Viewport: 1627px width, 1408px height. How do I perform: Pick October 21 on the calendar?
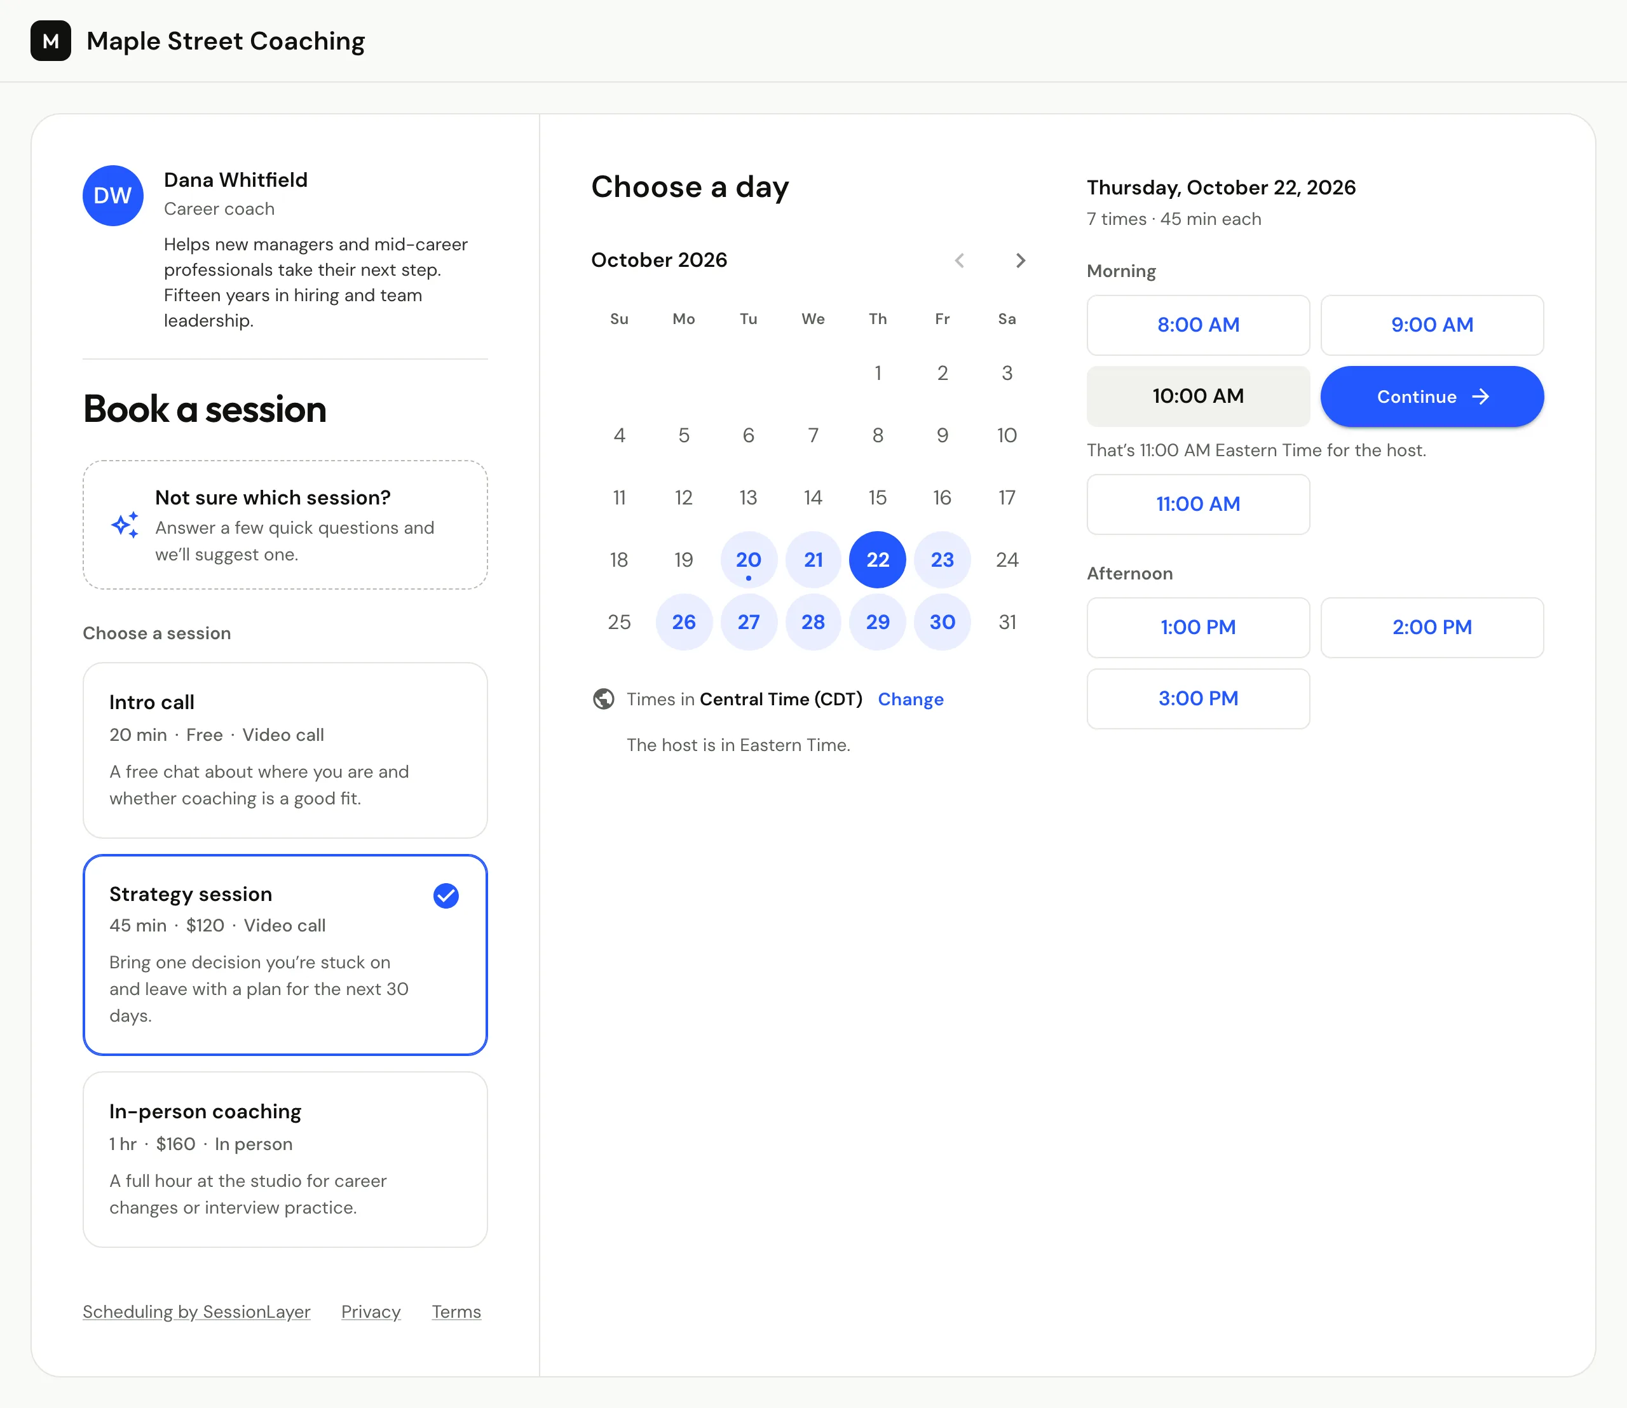coord(813,559)
